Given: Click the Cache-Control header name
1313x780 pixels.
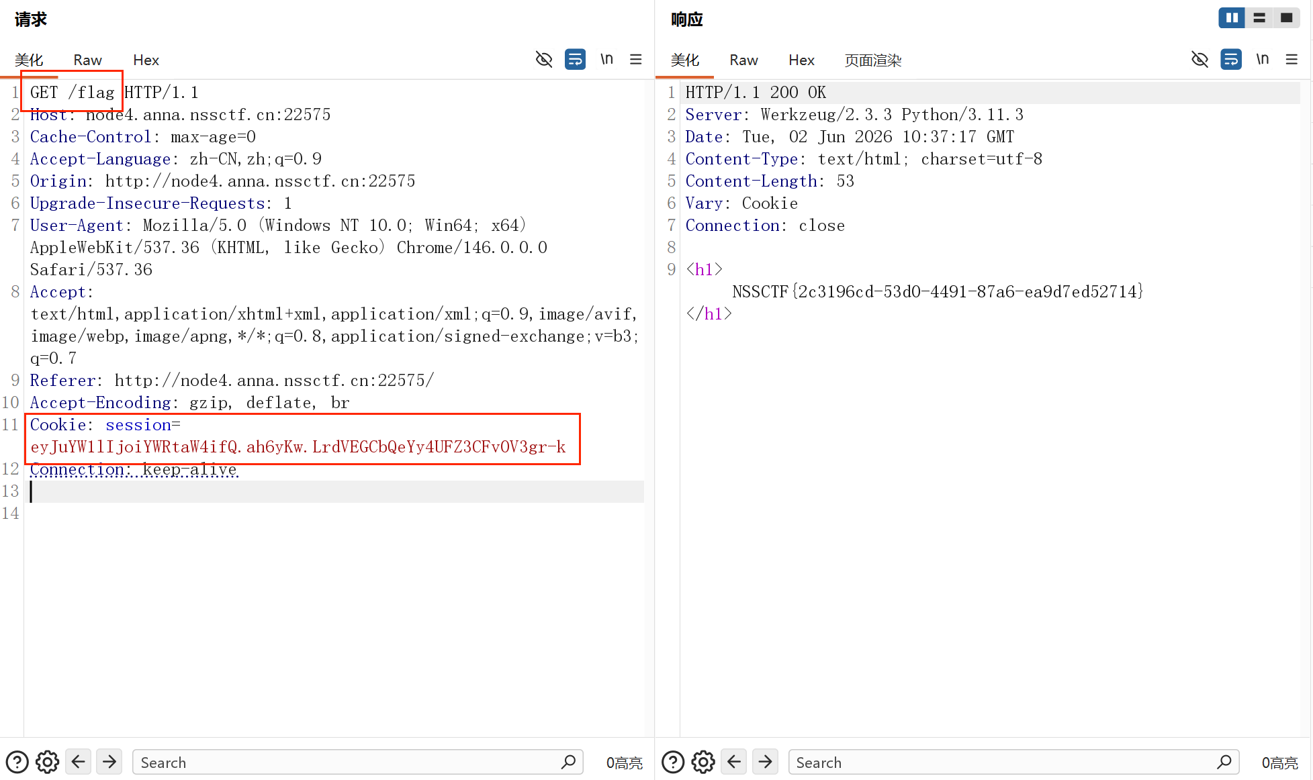Looking at the screenshot, I should pos(91,137).
